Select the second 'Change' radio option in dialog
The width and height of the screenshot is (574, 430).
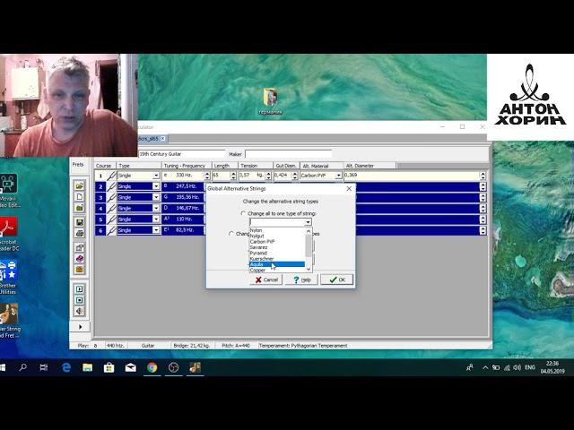tap(231, 233)
